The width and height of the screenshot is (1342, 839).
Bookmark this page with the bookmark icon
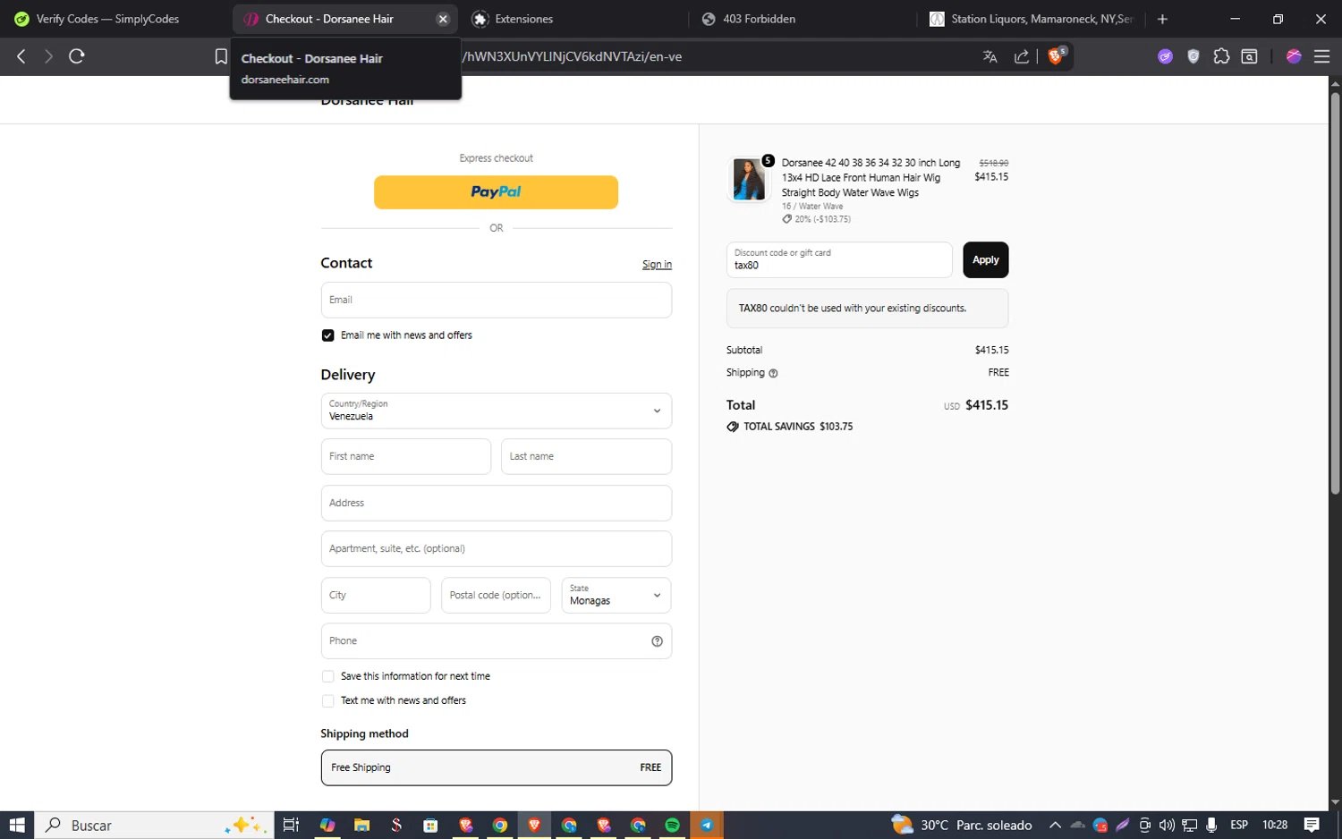point(221,56)
